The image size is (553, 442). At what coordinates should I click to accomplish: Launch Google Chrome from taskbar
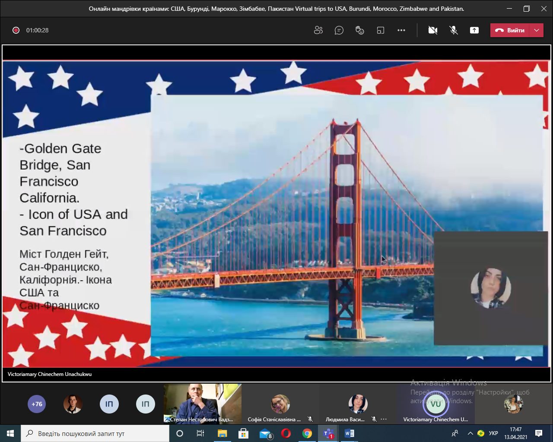307,433
